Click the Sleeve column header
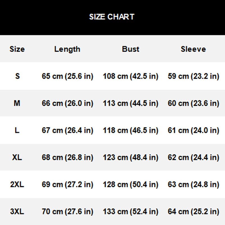Image resolution: width=225 pixels, height=225 pixels. coord(193,49)
